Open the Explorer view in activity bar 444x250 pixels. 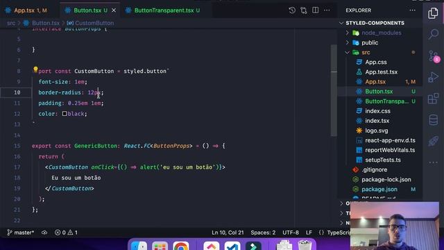tap(433, 13)
